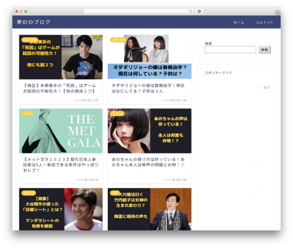Open the 夢幻のブログ site title
293x248 pixels.
click(x=33, y=22)
